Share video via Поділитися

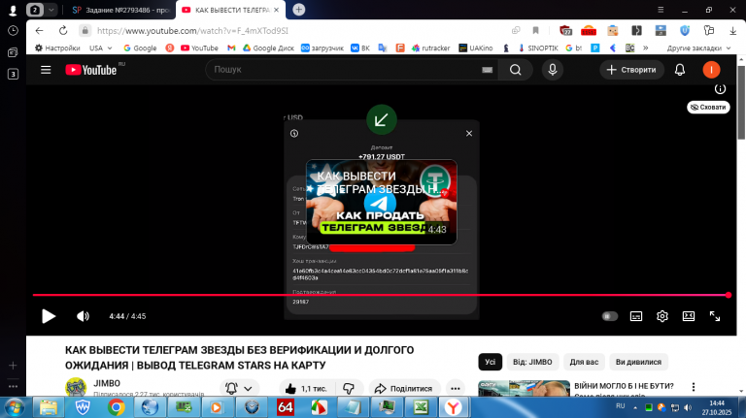(404, 389)
